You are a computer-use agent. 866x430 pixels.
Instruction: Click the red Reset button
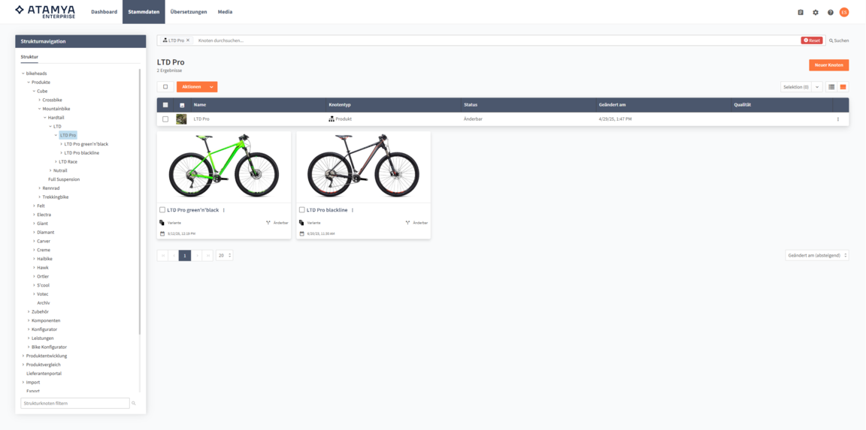(812, 41)
